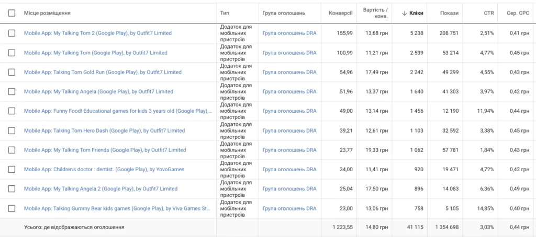Check the Children's doctor : dentist row

pos(12,170)
